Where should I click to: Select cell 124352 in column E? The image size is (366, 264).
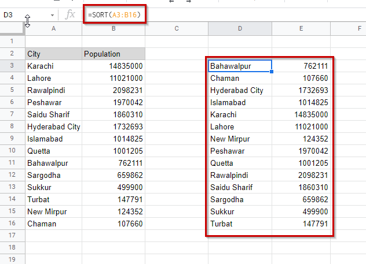click(301, 139)
